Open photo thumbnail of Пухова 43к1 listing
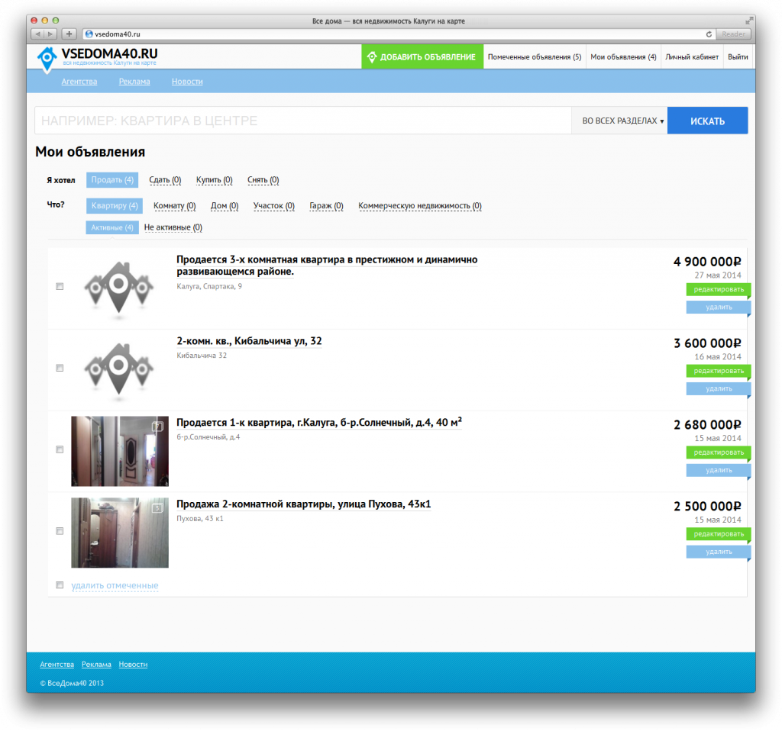This screenshot has height=731, width=782. [120, 533]
